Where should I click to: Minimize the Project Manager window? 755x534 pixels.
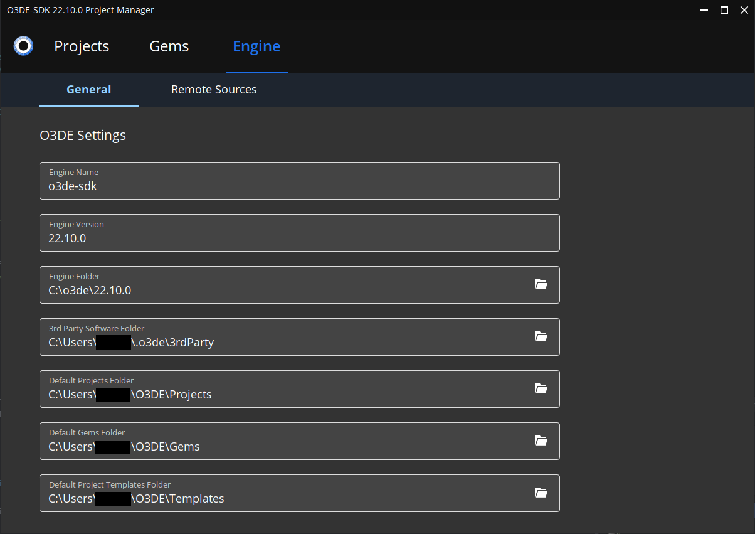coord(704,10)
